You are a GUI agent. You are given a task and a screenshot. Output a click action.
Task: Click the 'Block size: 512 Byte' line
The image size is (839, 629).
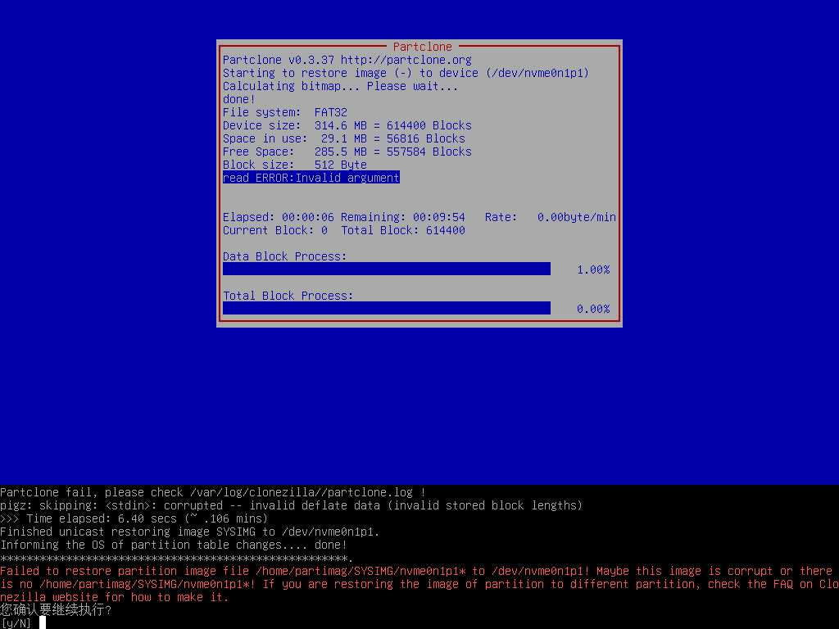click(x=295, y=165)
